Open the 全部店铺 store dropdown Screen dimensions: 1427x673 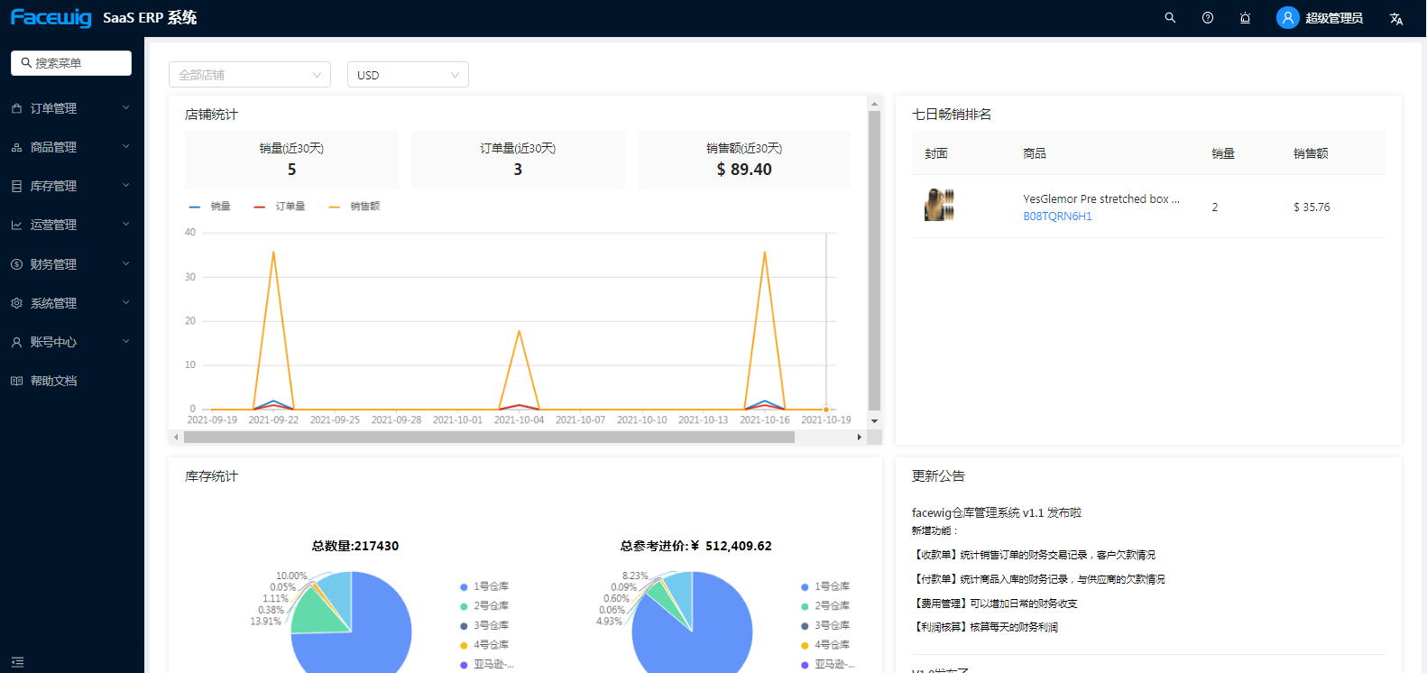pos(250,75)
